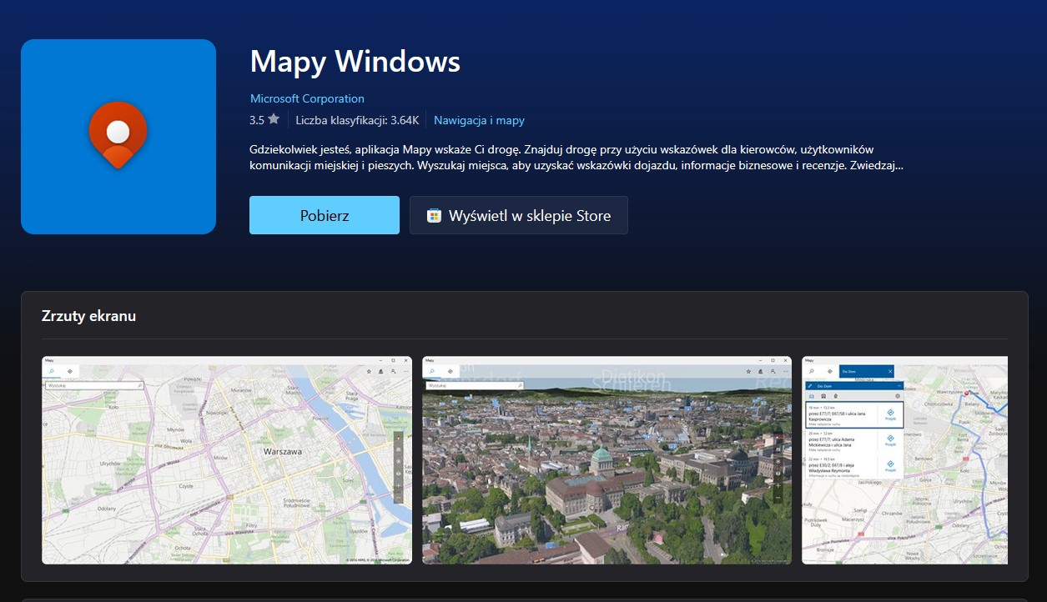Click the account person icon in Mapy
This screenshot has height=602, width=1047.
pyautogui.click(x=392, y=371)
